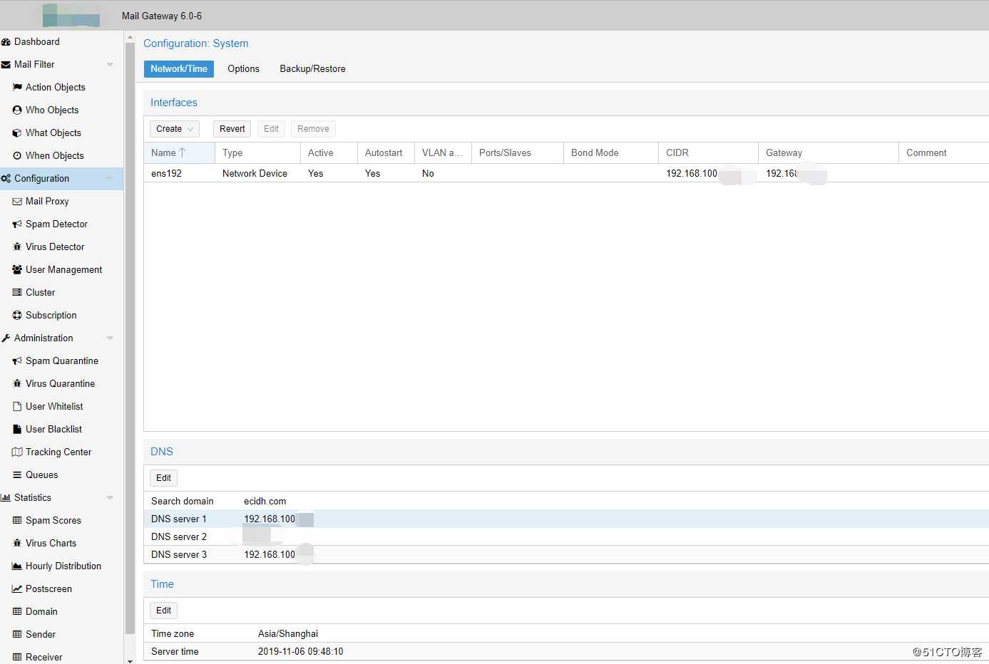Screen dimensions: 989x664
Task: Click the CIDR column header
Action: pyautogui.click(x=708, y=153)
